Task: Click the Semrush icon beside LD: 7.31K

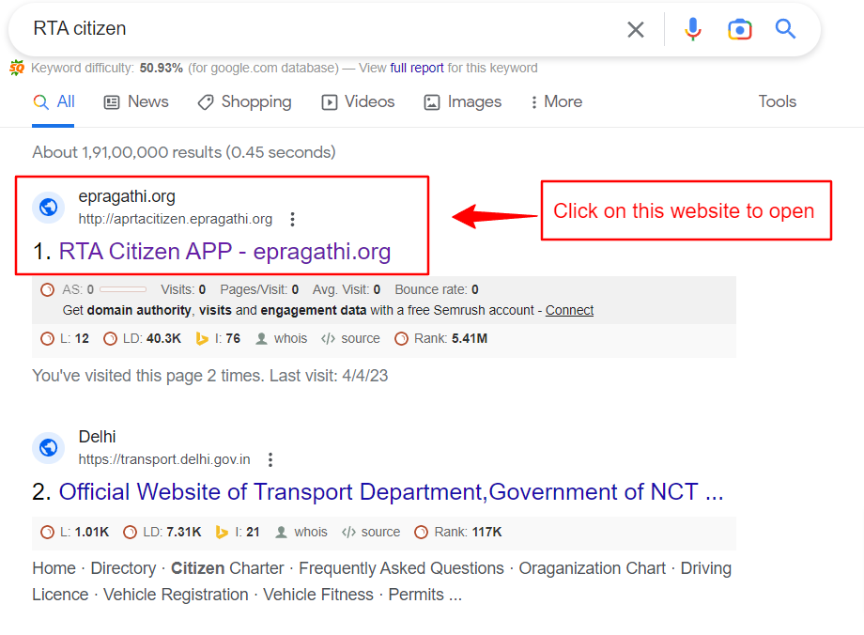Action: click(x=130, y=532)
